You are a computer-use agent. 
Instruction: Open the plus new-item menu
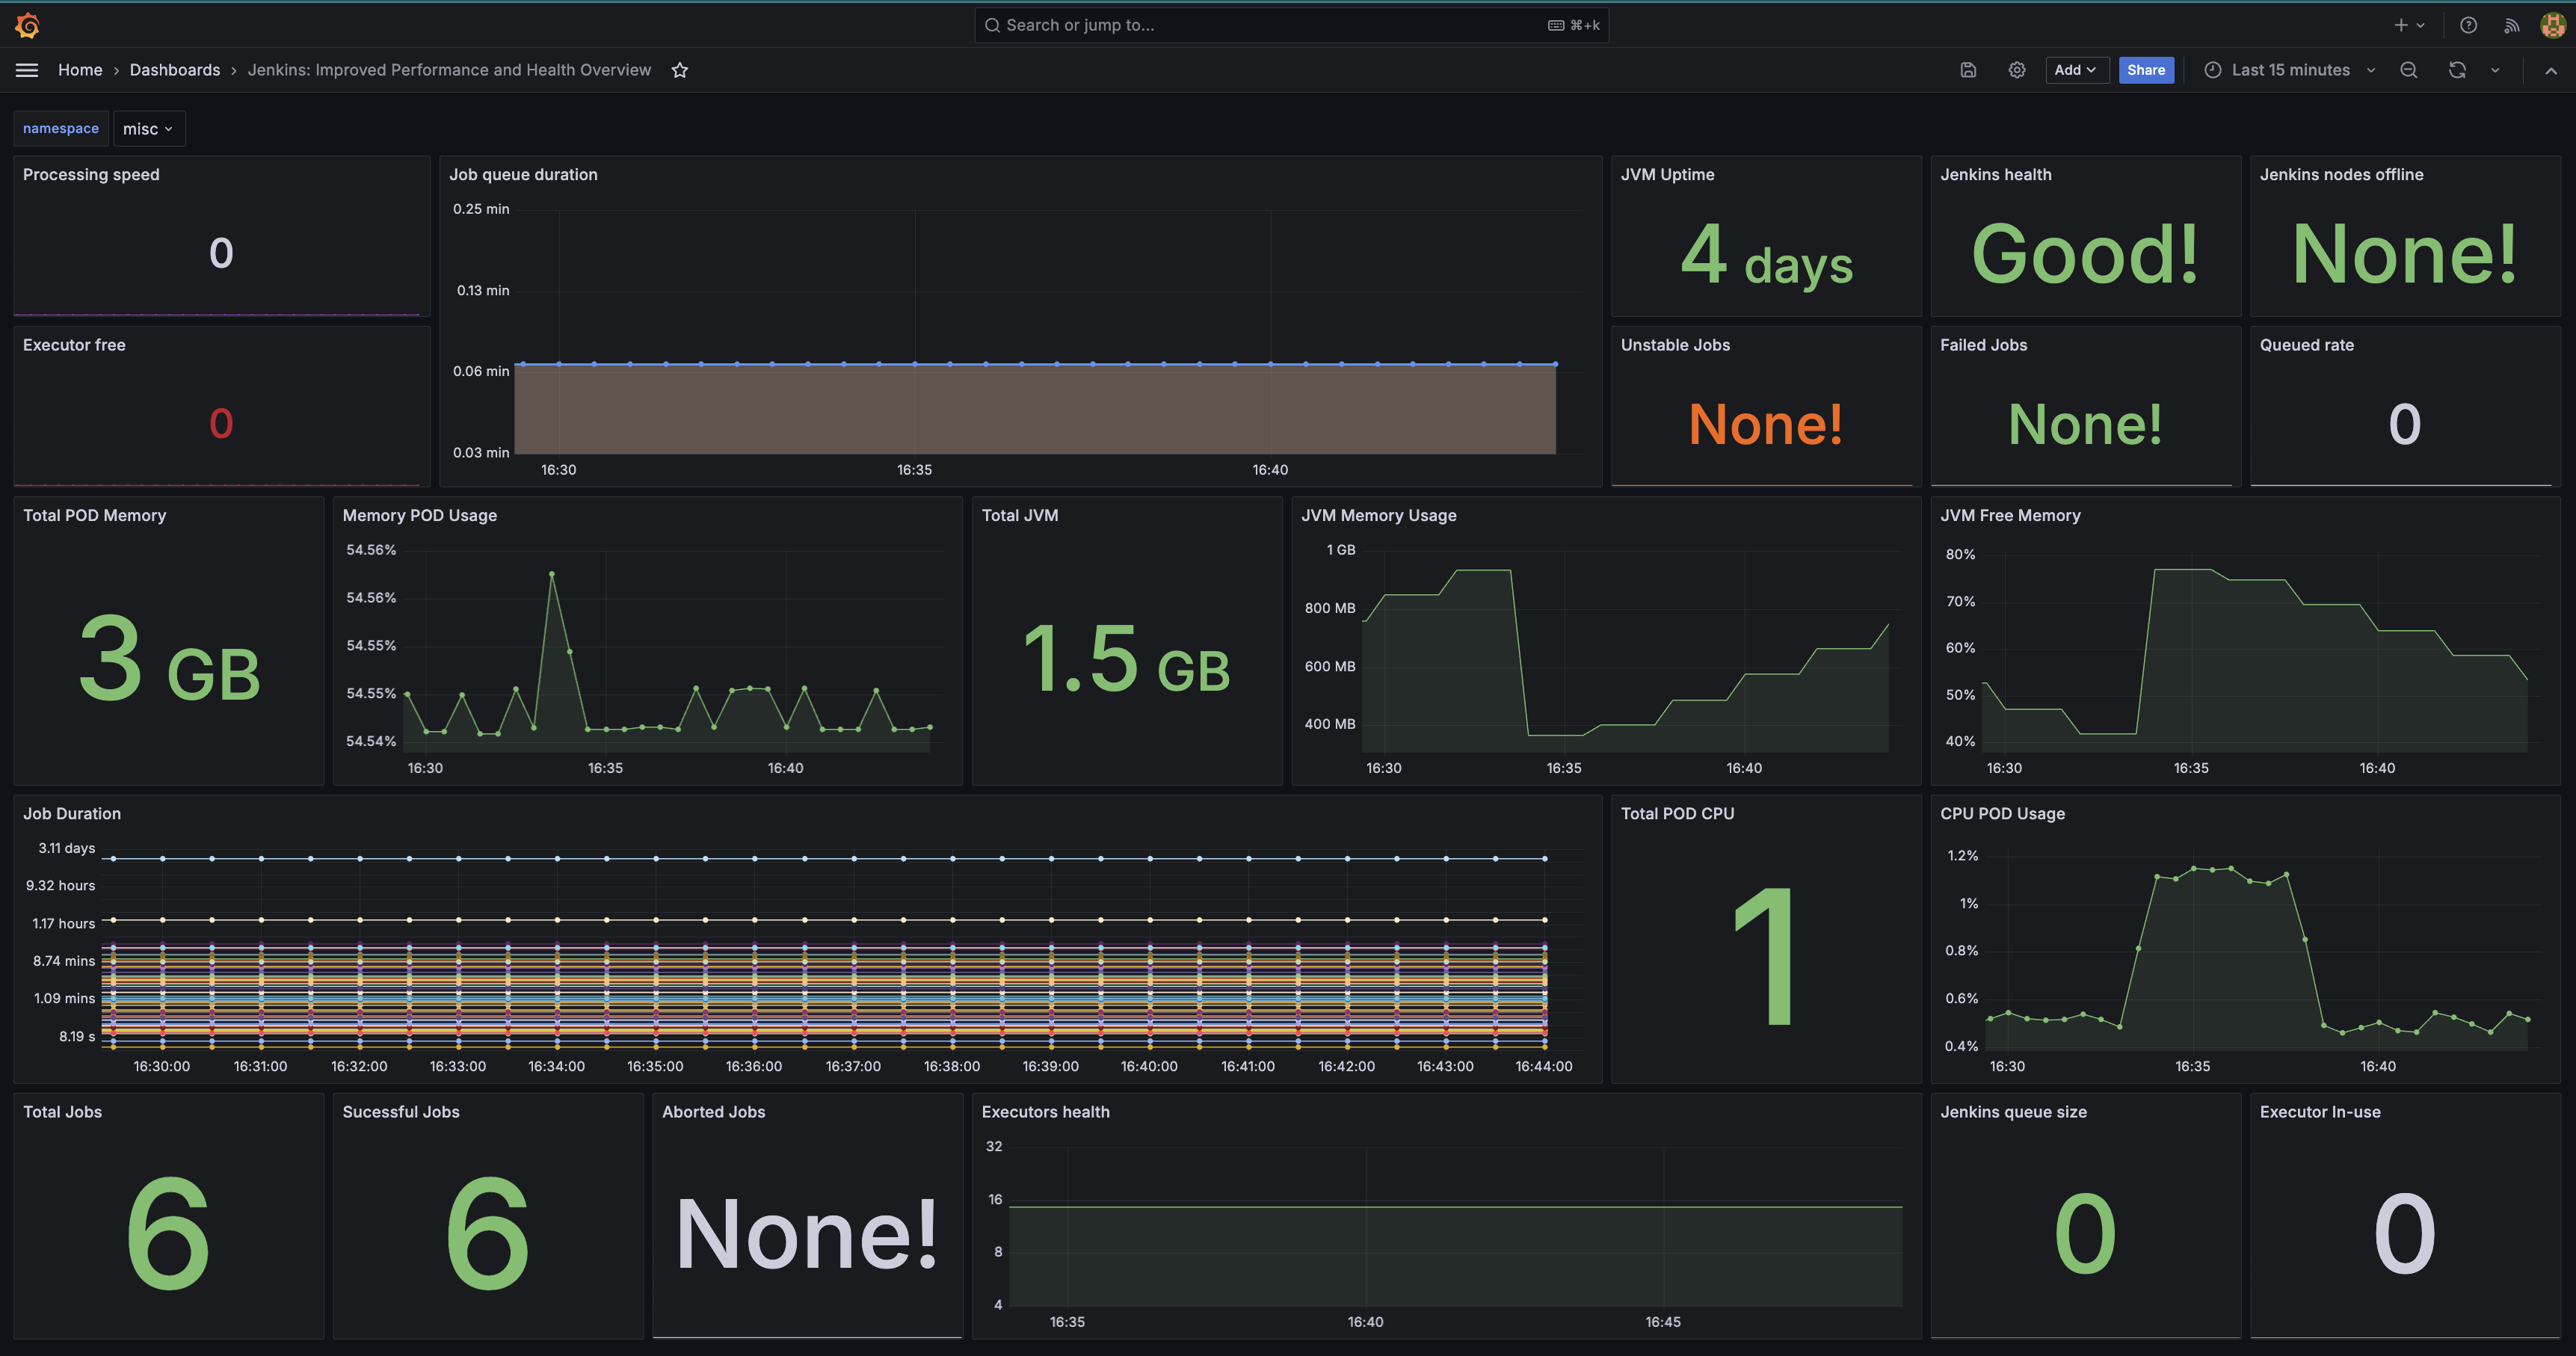coord(2409,25)
